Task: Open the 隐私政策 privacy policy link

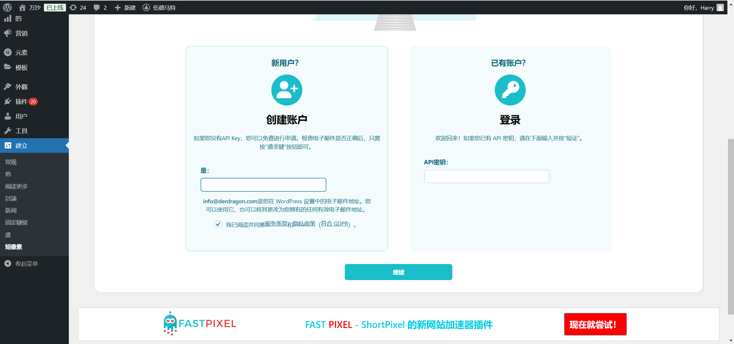Action: tap(304, 224)
